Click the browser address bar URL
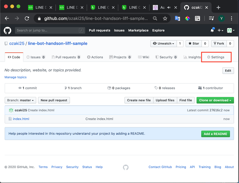 pyautogui.click(x=96, y=19)
